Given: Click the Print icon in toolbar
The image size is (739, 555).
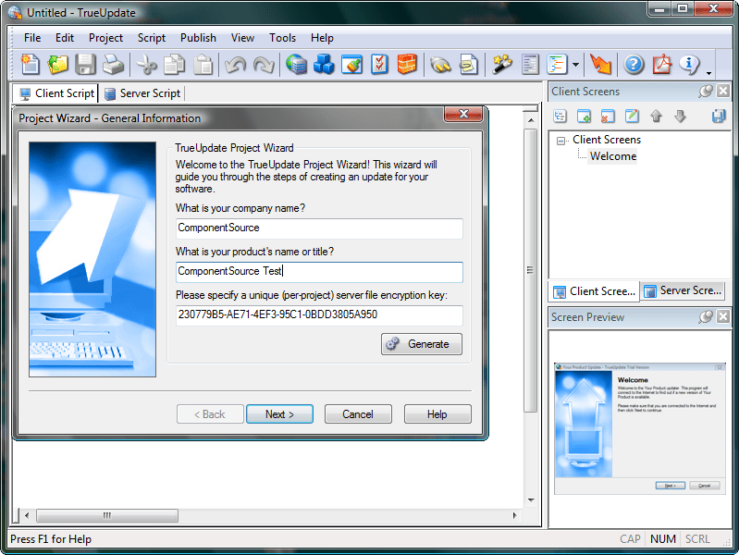Looking at the screenshot, I should (x=113, y=64).
